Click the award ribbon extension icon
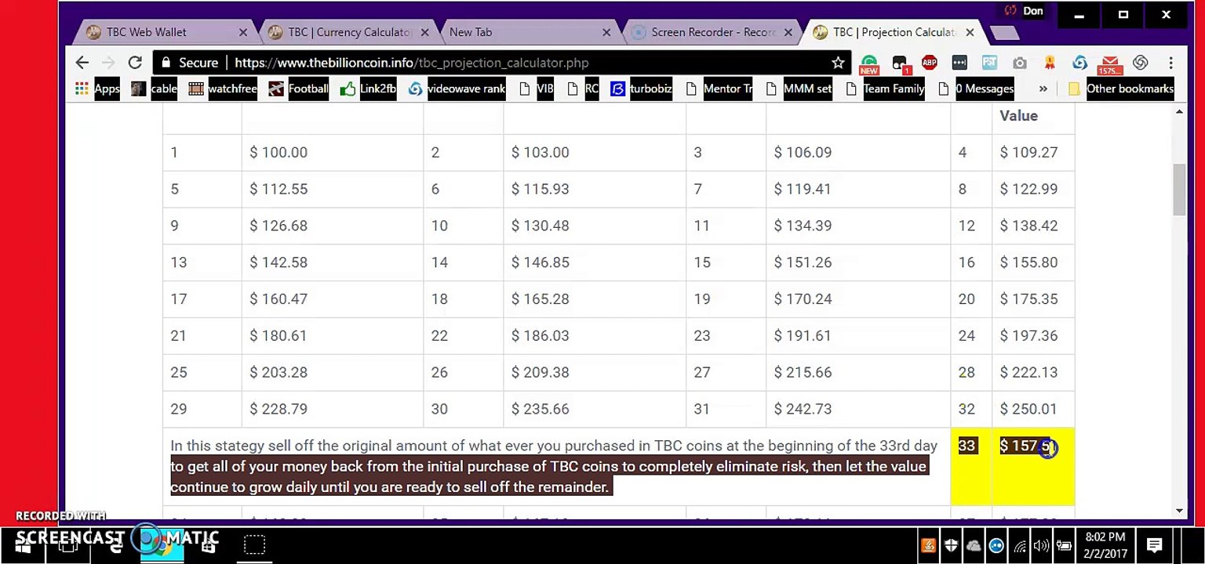The image size is (1205, 564). (x=1050, y=63)
